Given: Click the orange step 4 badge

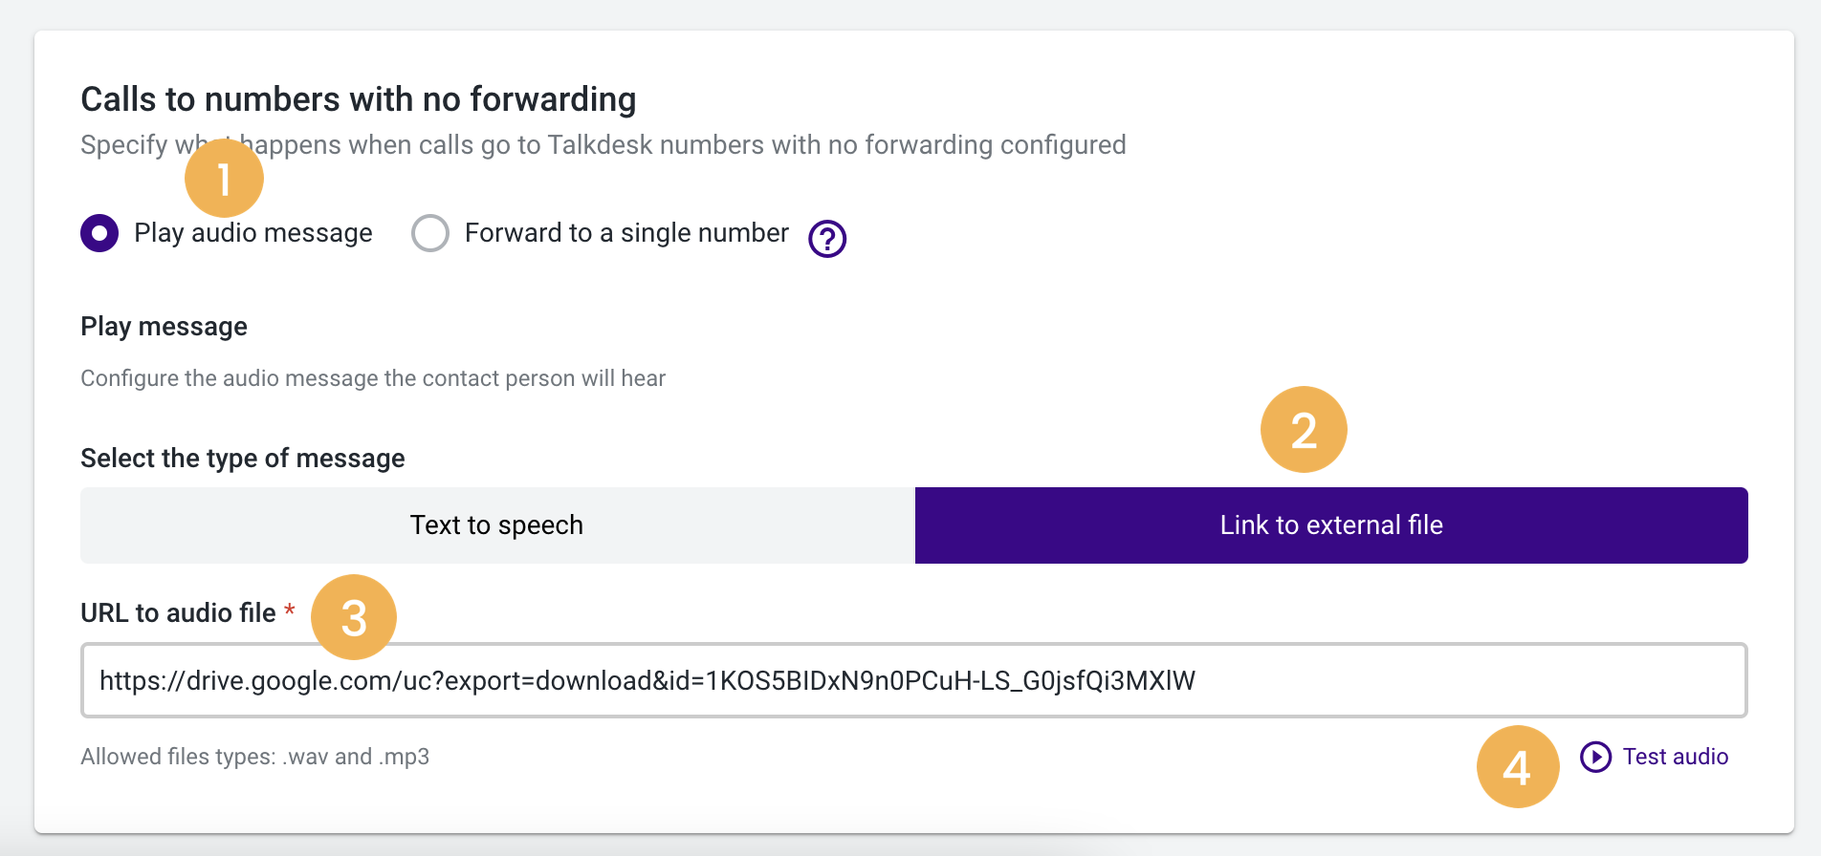Looking at the screenshot, I should [x=1518, y=767].
